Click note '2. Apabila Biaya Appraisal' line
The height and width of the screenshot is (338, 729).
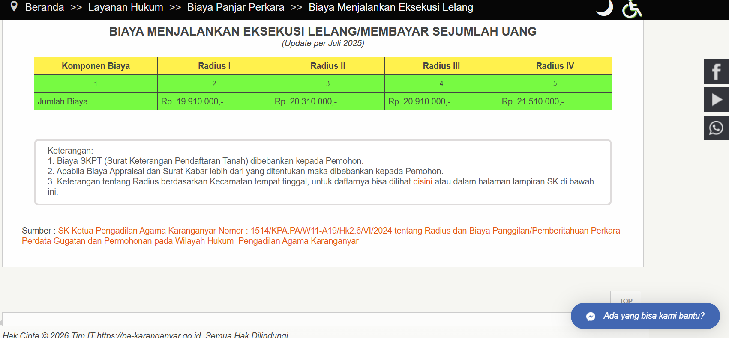point(245,171)
